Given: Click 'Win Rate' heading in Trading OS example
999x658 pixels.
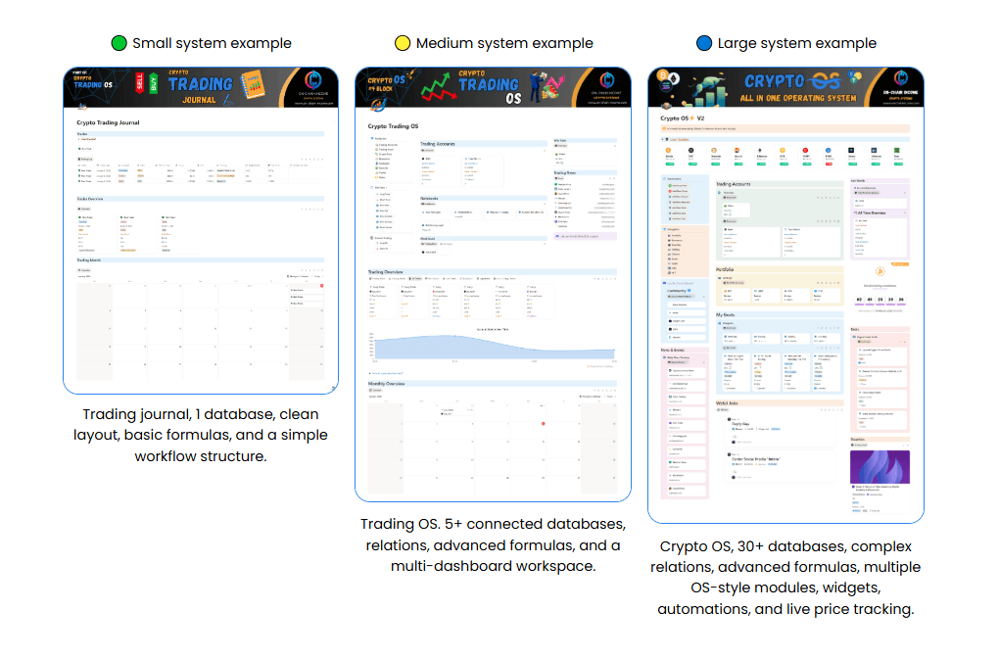Looking at the screenshot, I should click(x=560, y=140).
